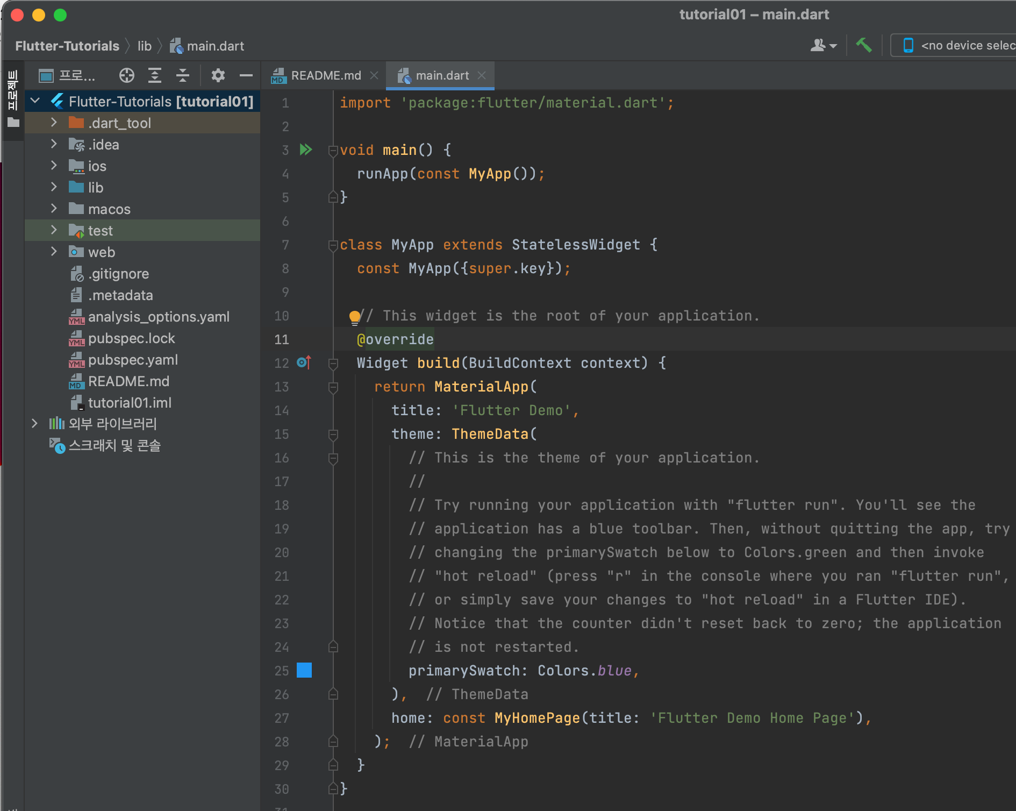Fold the ThemeData block at line 15
Screen dimensions: 1016x811
tap(333, 434)
